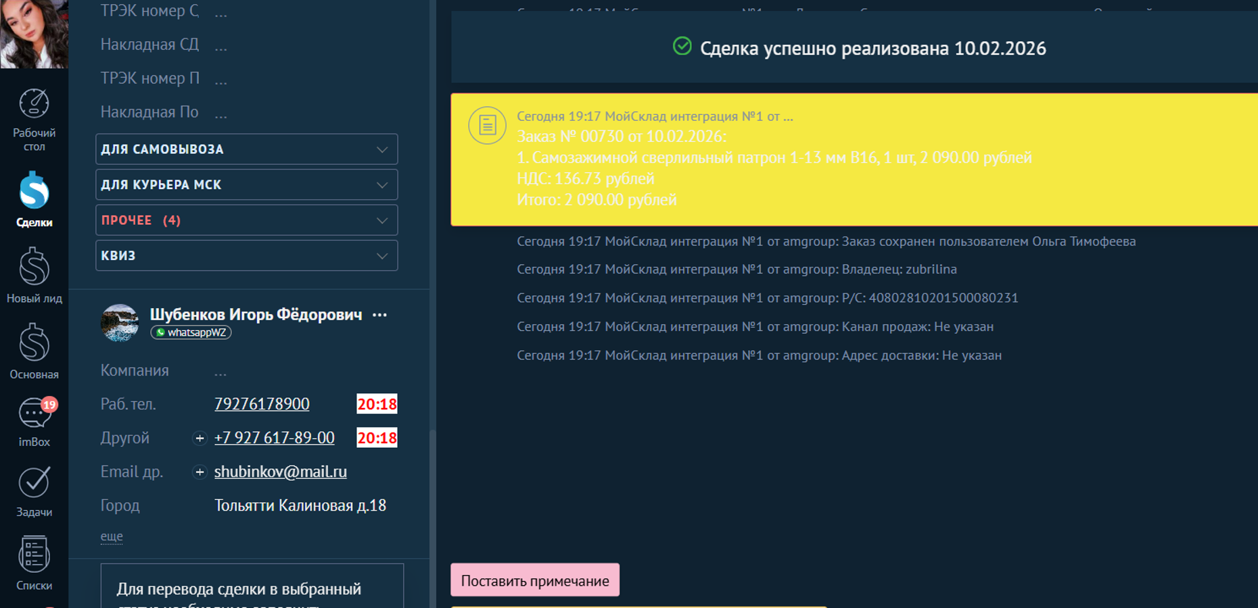Click the еще link to show more fields
Viewport: 1258px width, 608px height.
coord(112,536)
